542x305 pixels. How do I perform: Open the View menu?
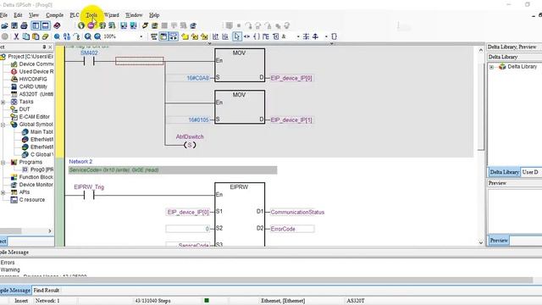[34, 15]
